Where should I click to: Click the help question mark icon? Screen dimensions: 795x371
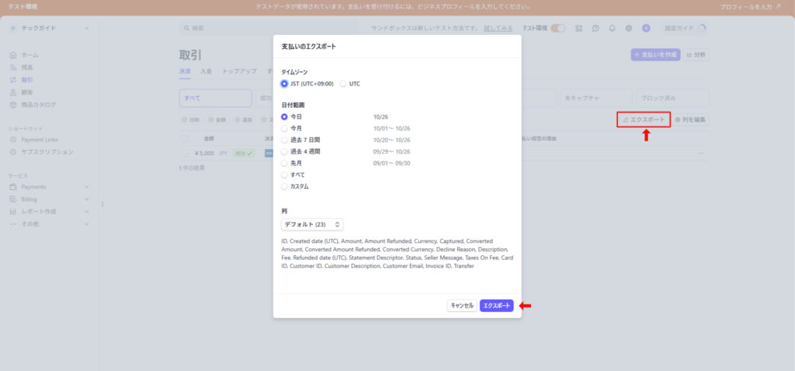click(595, 28)
